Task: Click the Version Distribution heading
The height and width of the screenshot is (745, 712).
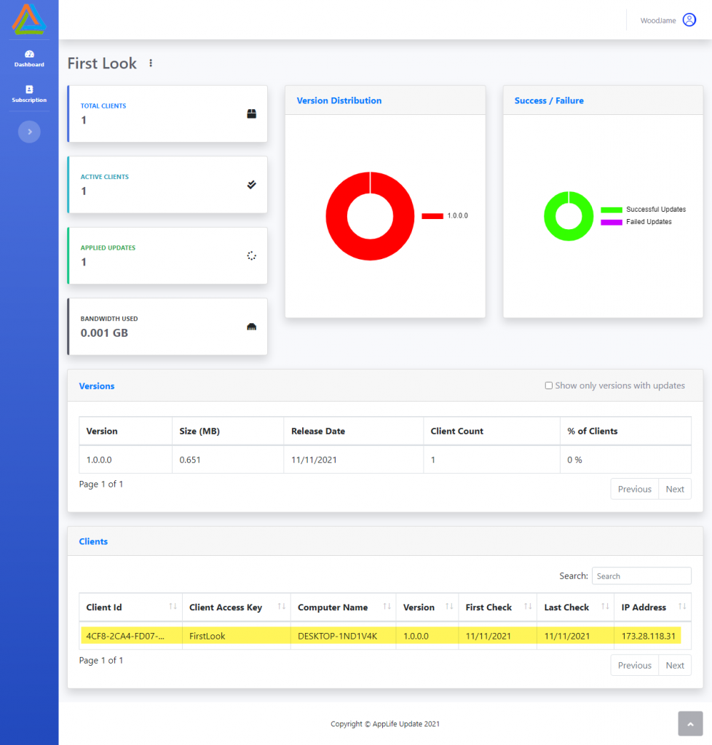Action: point(339,100)
